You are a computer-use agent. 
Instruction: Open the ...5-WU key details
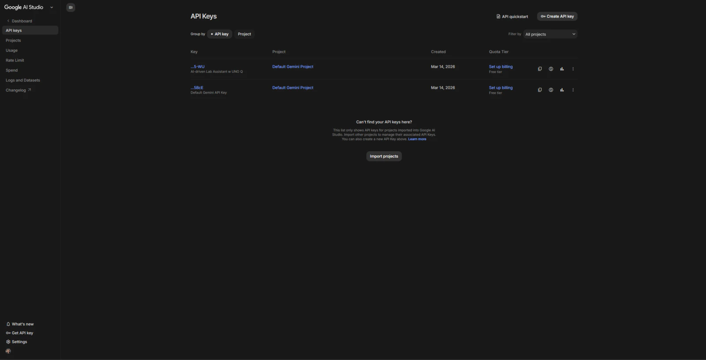(198, 67)
